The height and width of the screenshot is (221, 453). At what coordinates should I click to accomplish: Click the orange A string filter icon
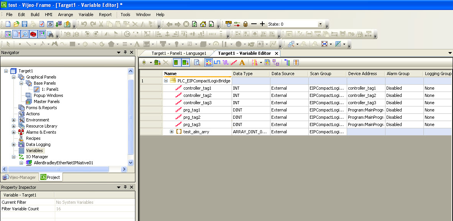pyautogui.click(x=242, y=62)
